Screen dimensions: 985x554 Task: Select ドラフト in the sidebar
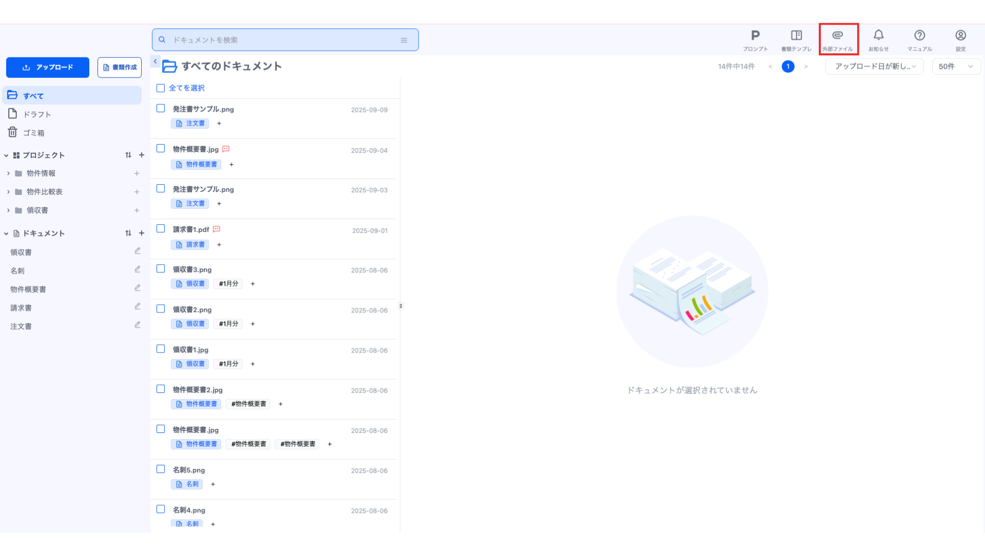tap(37, 114)
